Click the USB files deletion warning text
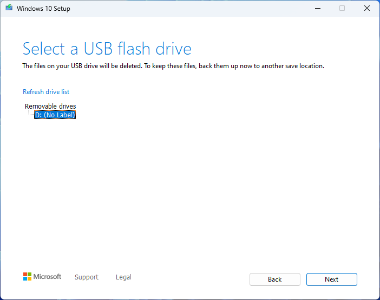The width and height of the screenshot is (380, 300). [173, 66]
